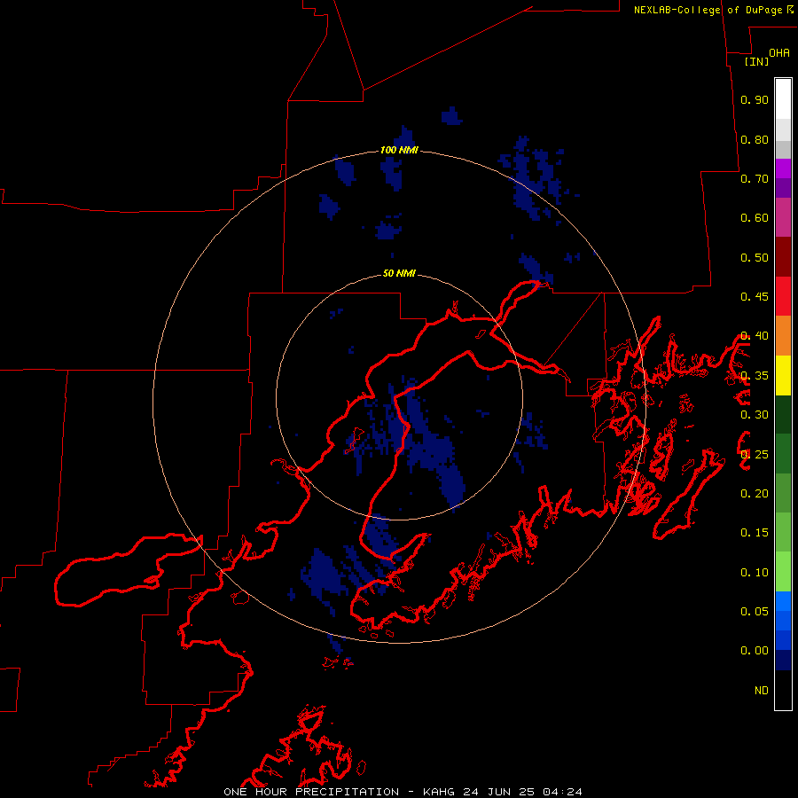
Task: Click the 50 NMI range ring label
Action: (399, 273)
